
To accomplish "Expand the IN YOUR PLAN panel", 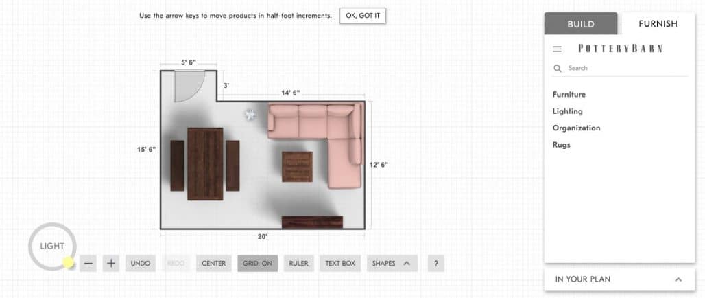I will pyautogui.click(x=619, y=279).
